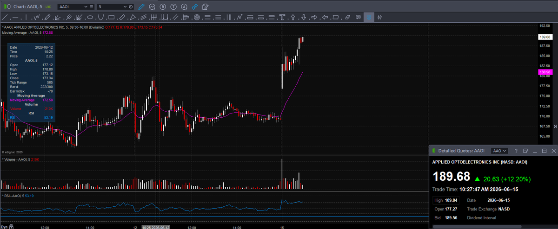Click the Dyn scale label
Viewport: 558px width, 229px height.
point(4,227)
